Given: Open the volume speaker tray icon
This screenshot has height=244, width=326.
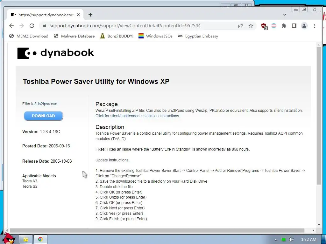Looking at the screenshot, I should [x=291, y=240].
